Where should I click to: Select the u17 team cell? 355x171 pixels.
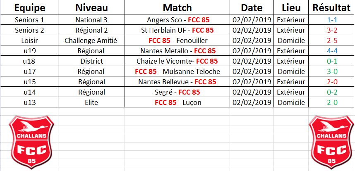click(x=30, y=71)
